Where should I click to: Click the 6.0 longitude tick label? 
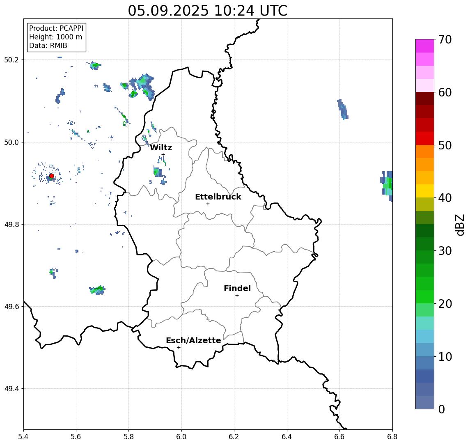pos(181,437)
